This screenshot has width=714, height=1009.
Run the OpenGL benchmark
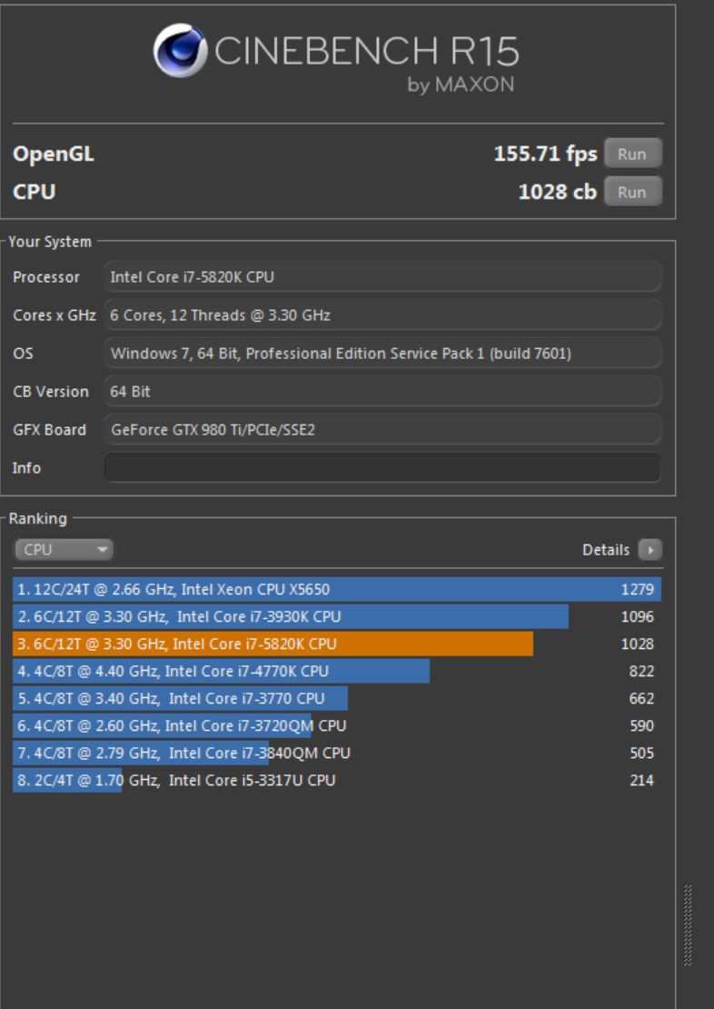click(x=632, y=154)
